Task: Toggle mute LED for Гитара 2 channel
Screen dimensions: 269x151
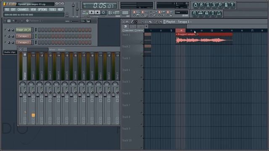Action: point(5,42)
